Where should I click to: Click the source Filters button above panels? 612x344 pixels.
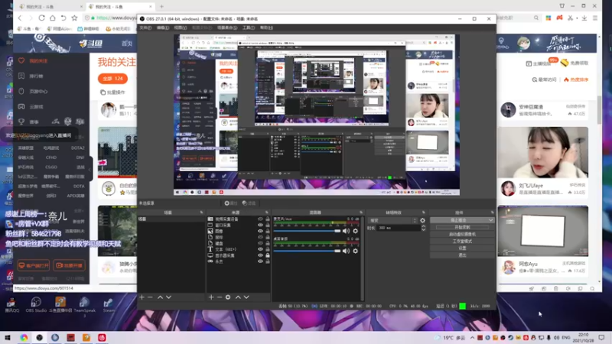(x=249, y=203)
